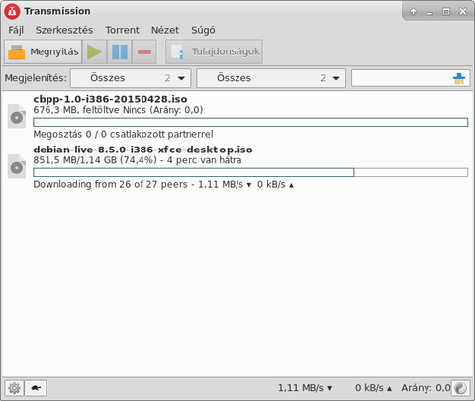
Task: Click disc icon of cbpp torrent
Action: click(17, 116)
